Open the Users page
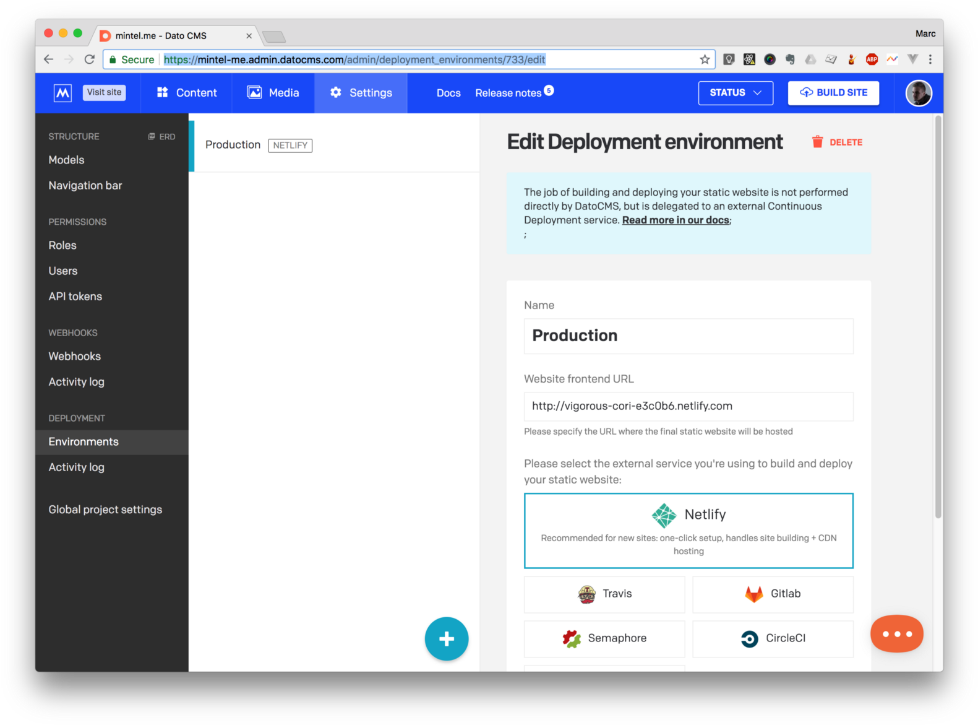This screenshot has height=725, width=978. point(63,271)
